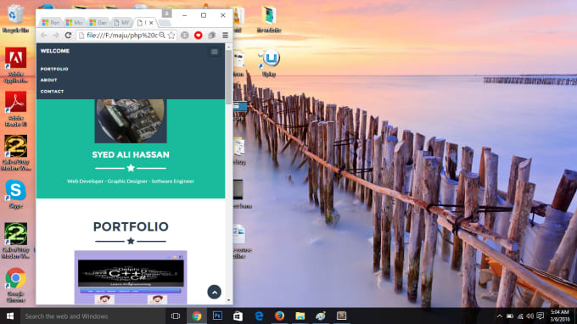Open the Action Center notifications icon
Image resolution: width=577 pixels, height=324 pixels.
(541, 316)
